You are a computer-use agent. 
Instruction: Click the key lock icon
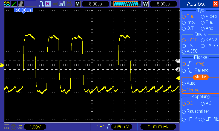55,4
